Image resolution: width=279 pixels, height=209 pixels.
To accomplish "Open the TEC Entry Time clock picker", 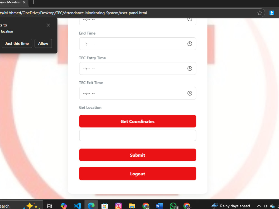I will pos(190,69).
